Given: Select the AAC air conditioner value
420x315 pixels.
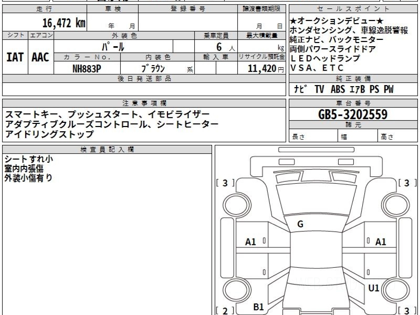Looking at the screenshot, I should pos(41,57).
